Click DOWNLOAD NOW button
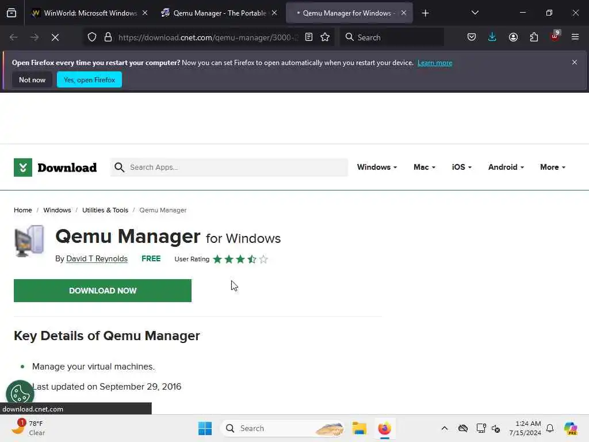The width and height of the screenshot is (589, 442). [102, 291]
